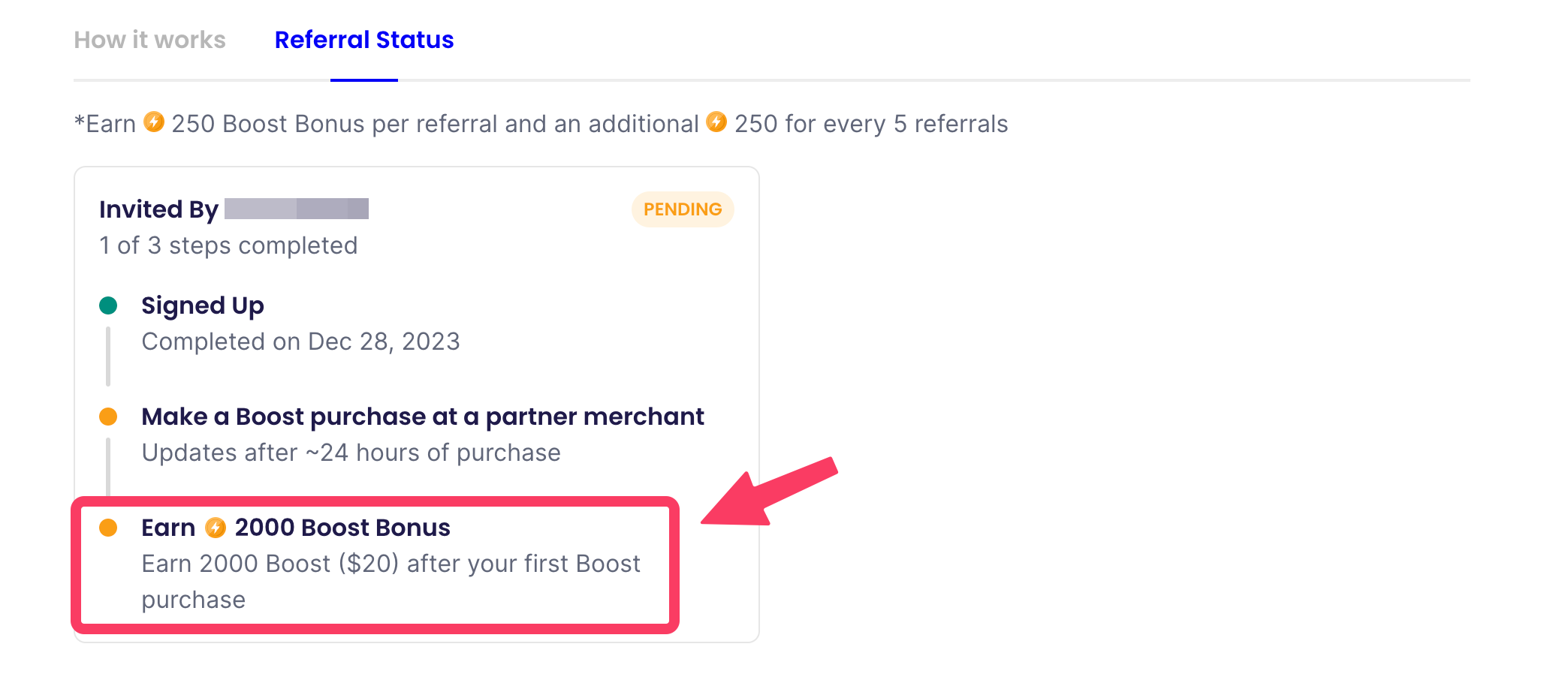1544x686 pixels.
Task: Click the second Boost coin icon before '250 for every'
Action: click(716, 122)
